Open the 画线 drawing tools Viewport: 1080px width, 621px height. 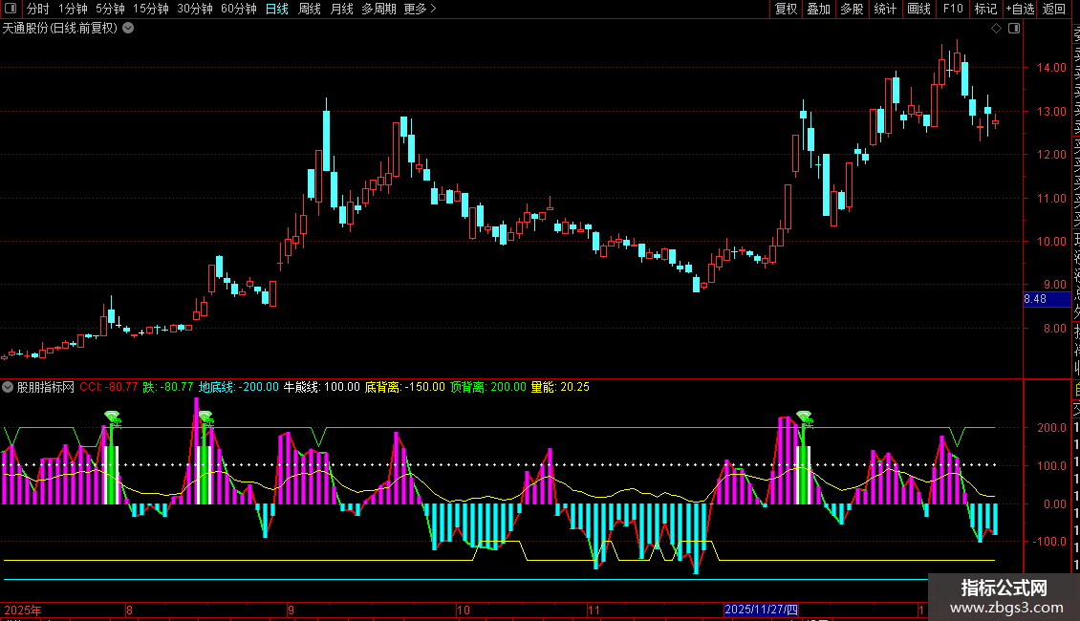click(x=918, y=9)
